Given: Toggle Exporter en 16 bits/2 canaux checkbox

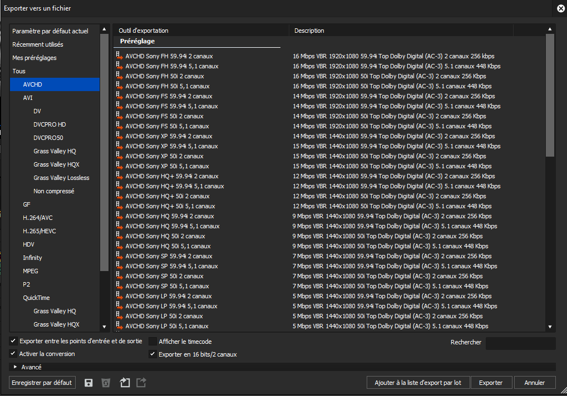Looking at the screenshot, I should (152, 354).
